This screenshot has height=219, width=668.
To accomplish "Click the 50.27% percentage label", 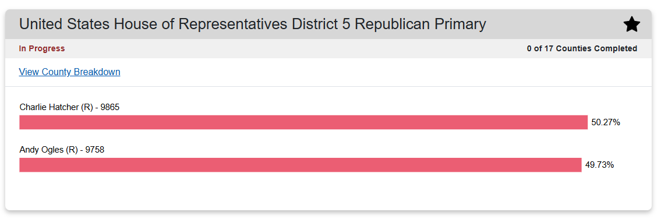I will pos(605,123).
